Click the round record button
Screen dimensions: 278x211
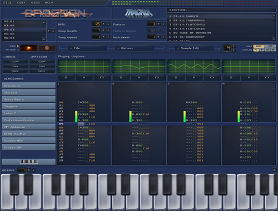pos(47,48)
